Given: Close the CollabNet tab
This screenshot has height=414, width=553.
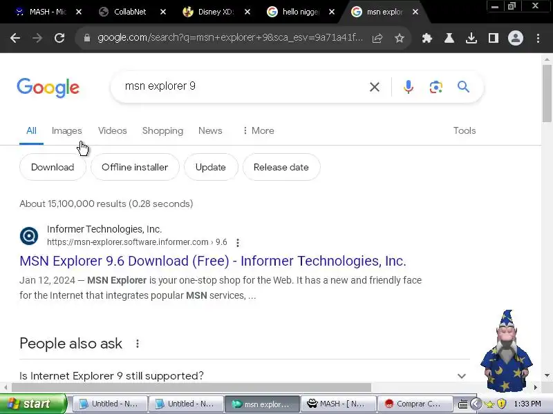Looking at the screenshot, I should [163, 12].
